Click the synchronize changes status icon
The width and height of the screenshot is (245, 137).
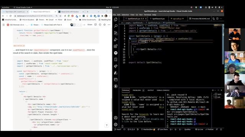click(124, 129)
